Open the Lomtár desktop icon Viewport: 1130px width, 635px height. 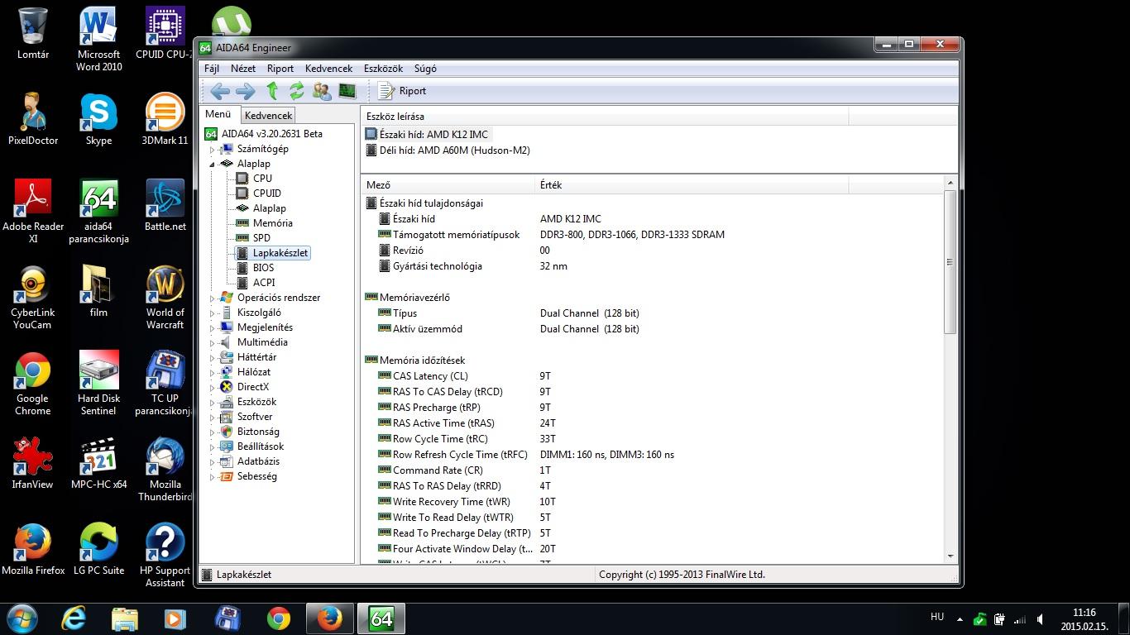(33, 35)
